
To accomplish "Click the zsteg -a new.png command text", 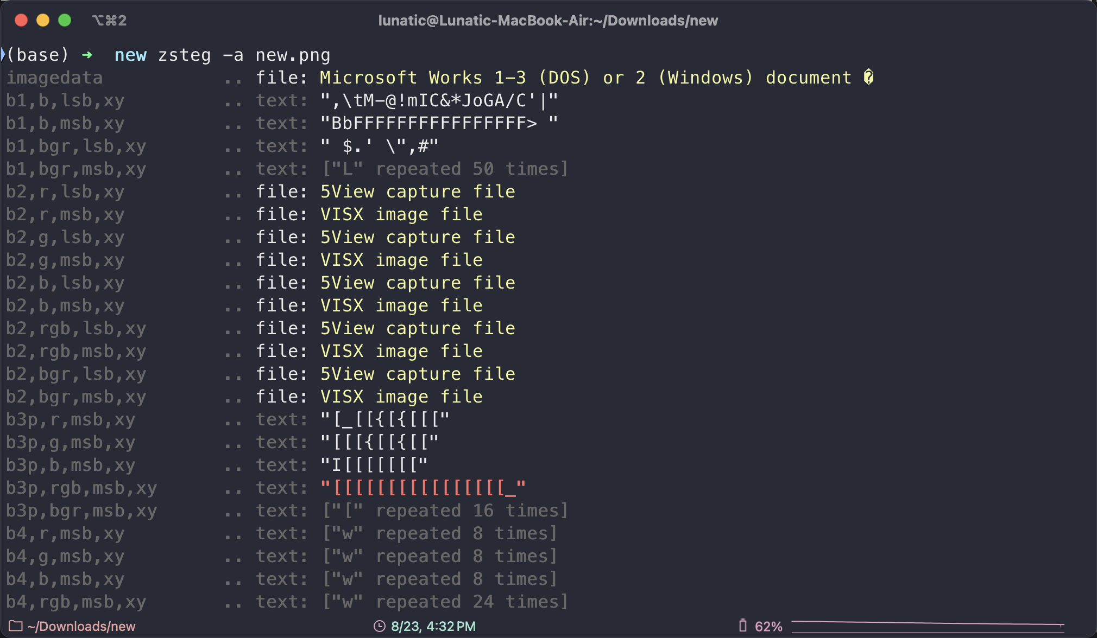I will coord(244,55).
